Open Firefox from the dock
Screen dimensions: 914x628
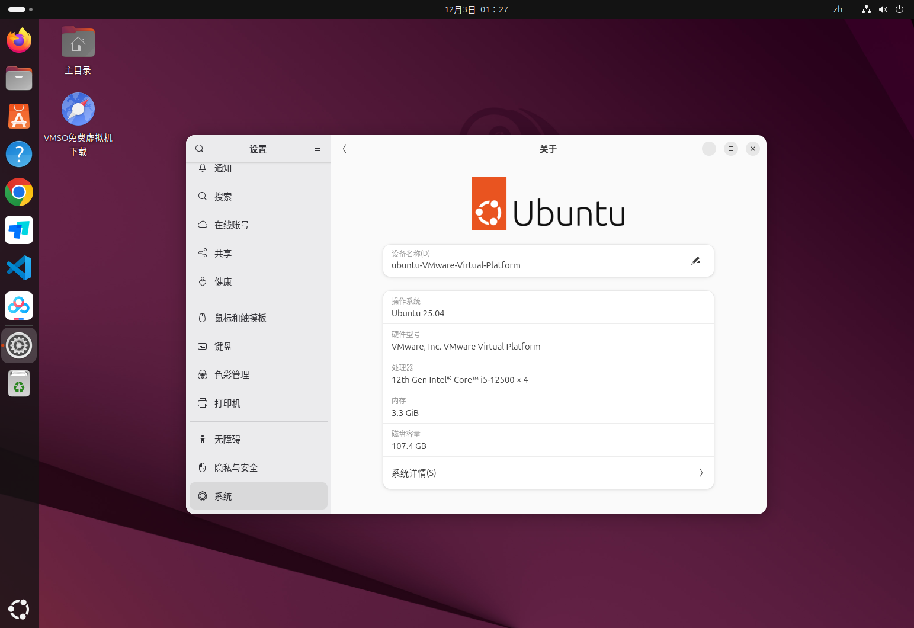click(x=19, y=40)
